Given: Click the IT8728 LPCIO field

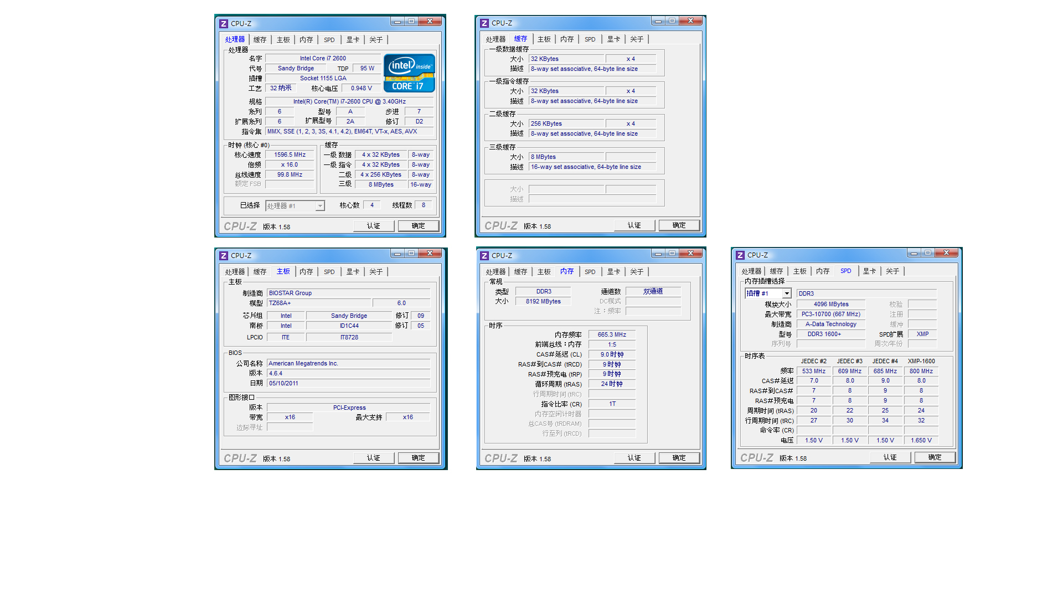Looking at the screenshot, I should [x=349, y=338].
